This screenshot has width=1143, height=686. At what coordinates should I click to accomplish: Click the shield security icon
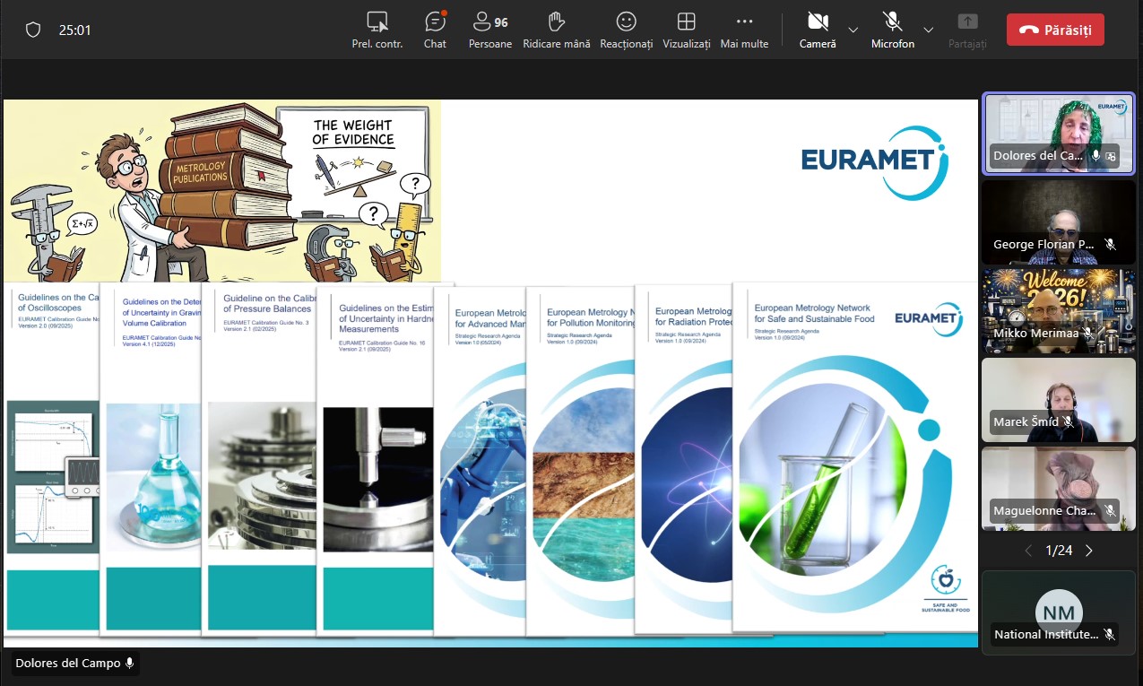pos(33,30)
